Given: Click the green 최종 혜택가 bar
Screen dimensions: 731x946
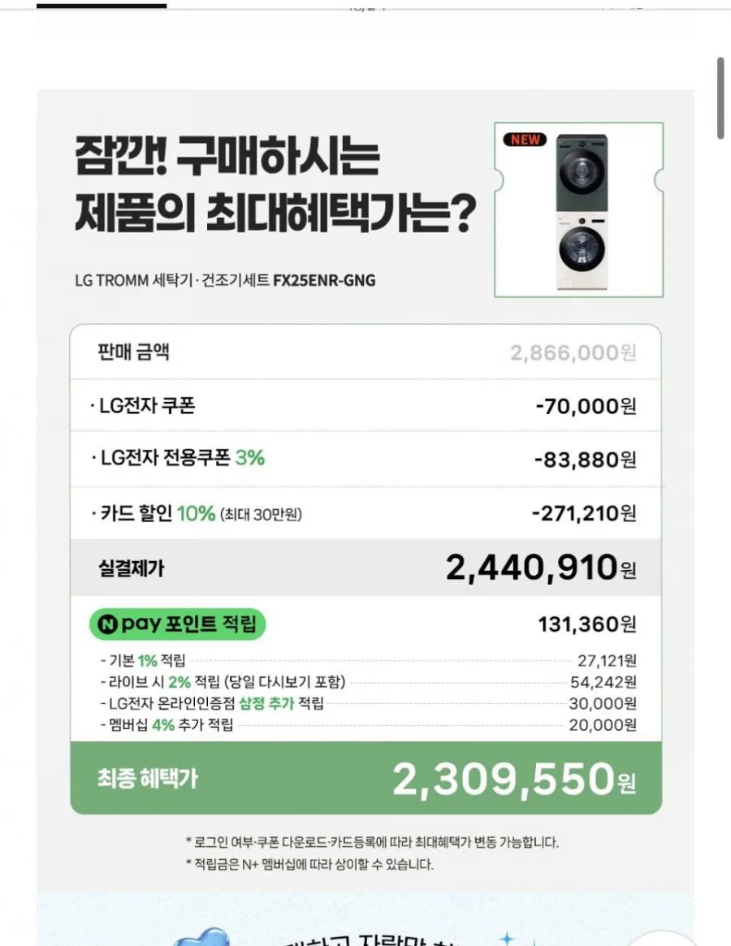Looking at the screenshot, I should point(365,778).
